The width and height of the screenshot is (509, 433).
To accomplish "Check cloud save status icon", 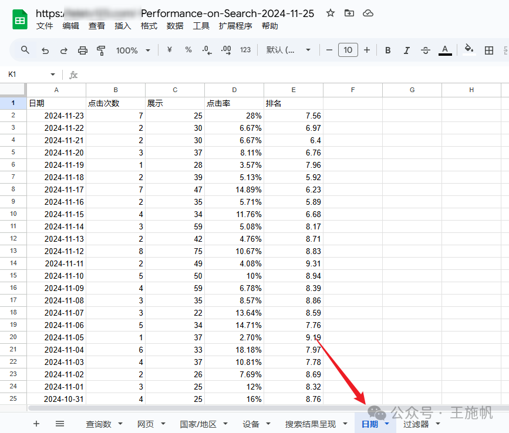I will (368, 13).
